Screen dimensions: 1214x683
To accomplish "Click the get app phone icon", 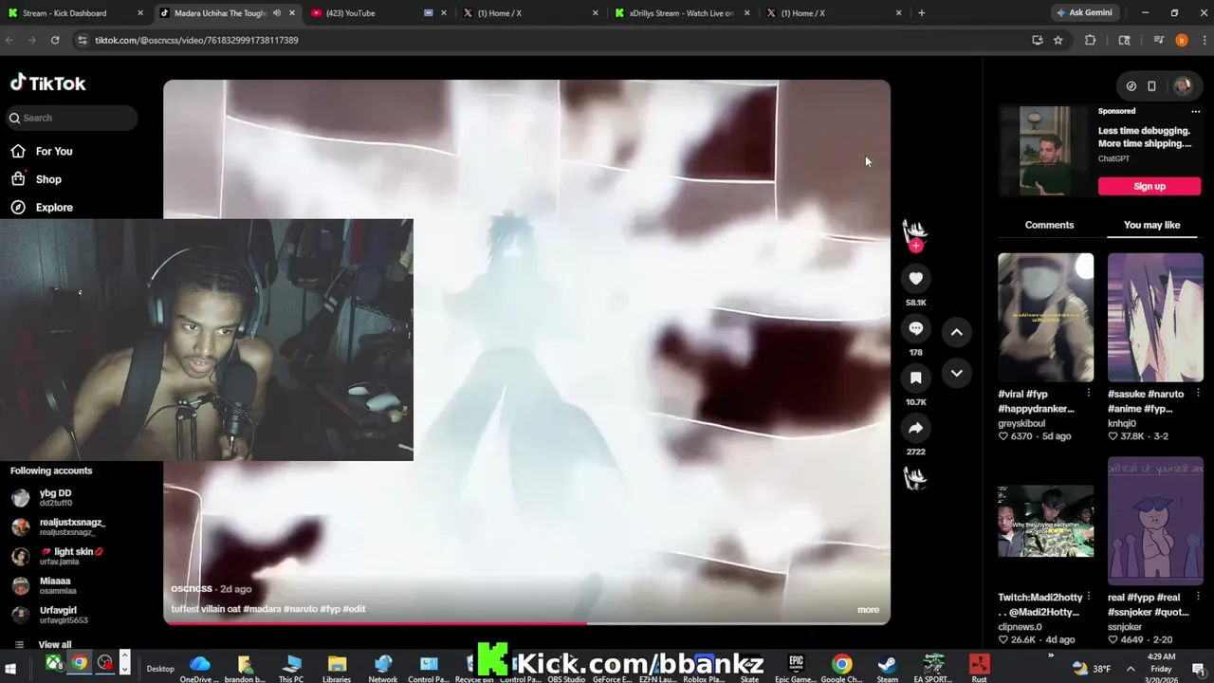I will 1151,86.
